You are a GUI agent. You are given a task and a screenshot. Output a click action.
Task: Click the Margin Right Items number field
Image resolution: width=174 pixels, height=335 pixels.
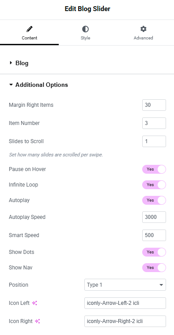154,105
